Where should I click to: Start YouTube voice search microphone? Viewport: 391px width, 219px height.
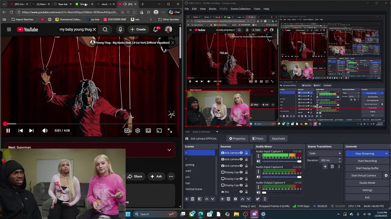120,30
